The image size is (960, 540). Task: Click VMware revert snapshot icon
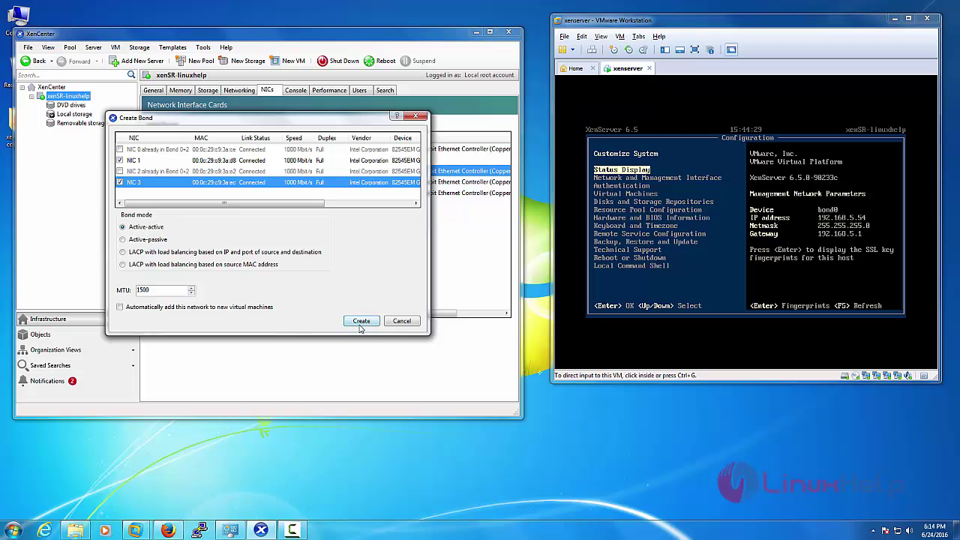coord(628,49)
